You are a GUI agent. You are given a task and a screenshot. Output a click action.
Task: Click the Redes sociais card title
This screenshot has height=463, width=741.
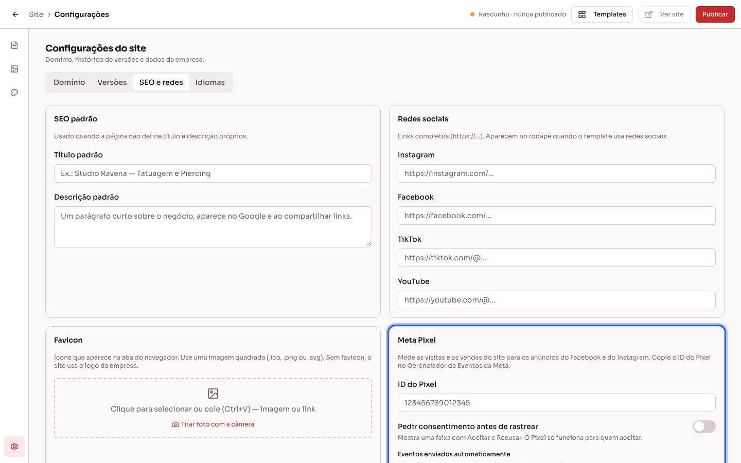pyautogui.click(x=423, y=119)
